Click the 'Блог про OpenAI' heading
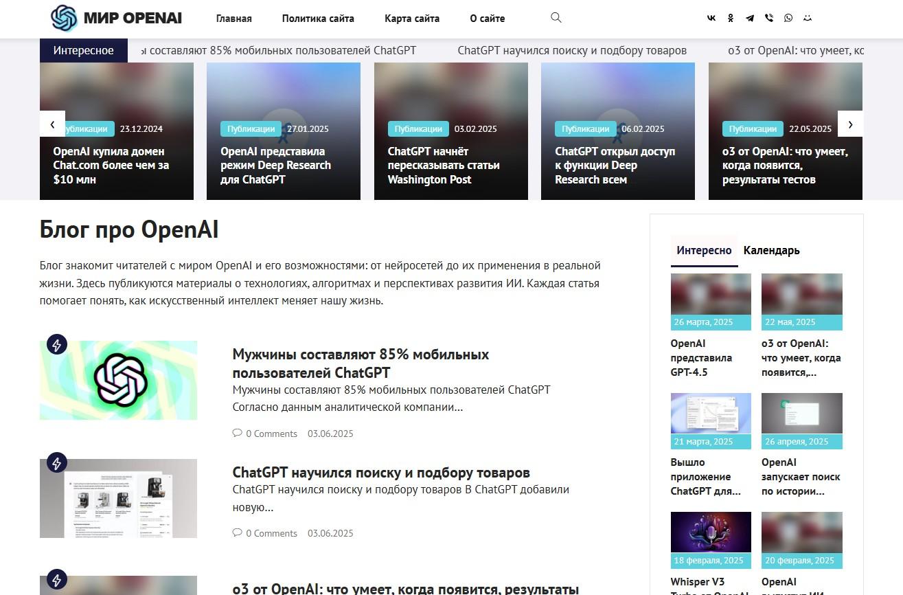 coord(129,229)
